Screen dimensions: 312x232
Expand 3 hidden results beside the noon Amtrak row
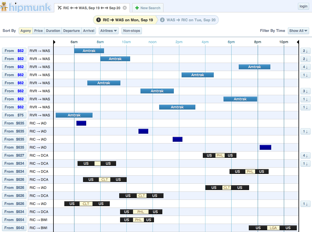pos(305,91)
